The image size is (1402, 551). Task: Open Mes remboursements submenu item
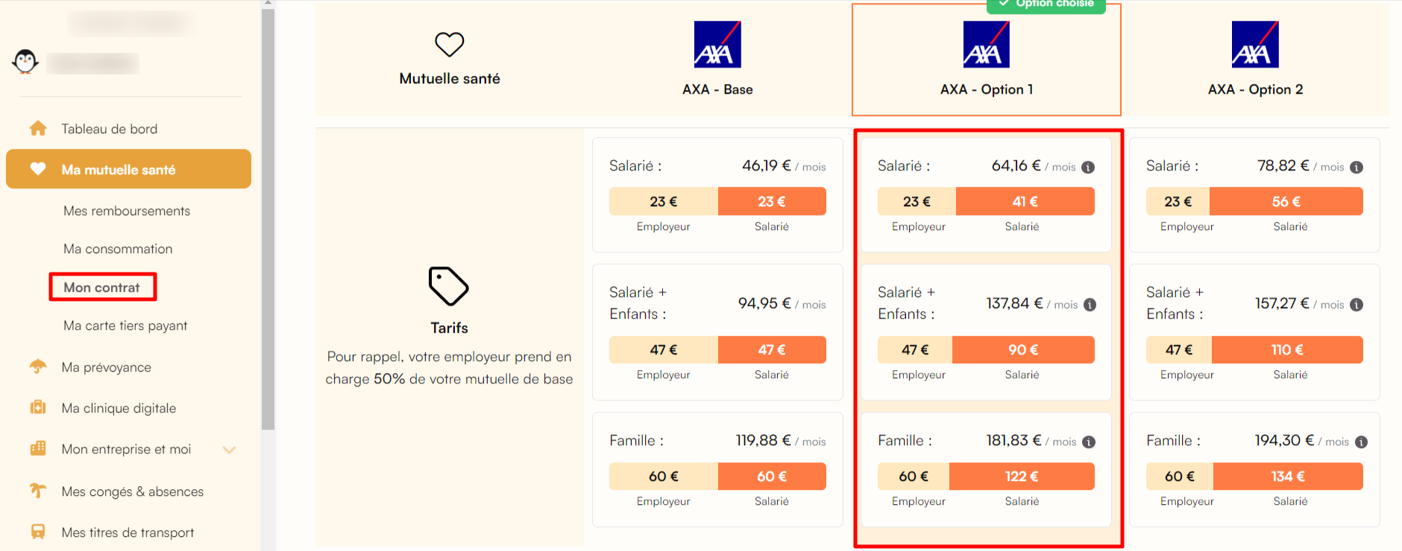coord(127,211)
